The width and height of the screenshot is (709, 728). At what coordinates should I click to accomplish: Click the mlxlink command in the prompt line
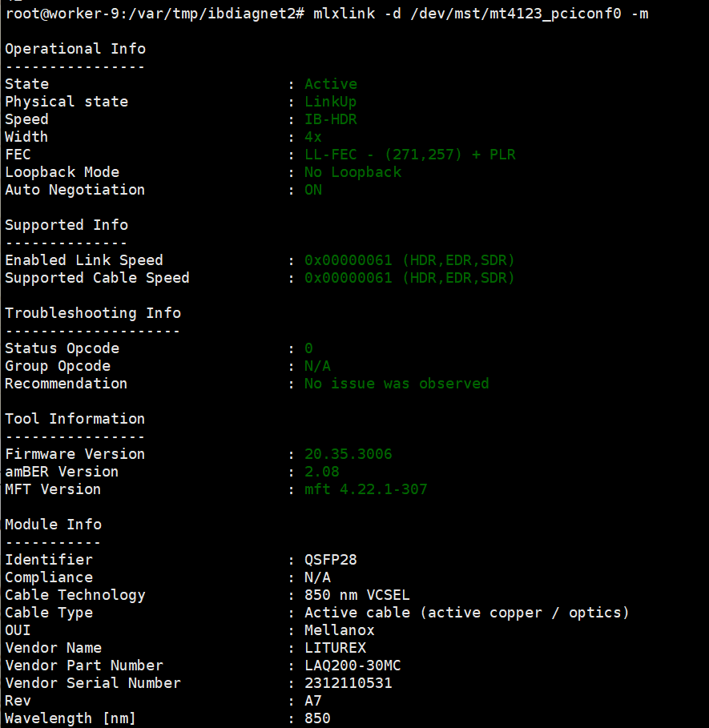pos(344,14)
